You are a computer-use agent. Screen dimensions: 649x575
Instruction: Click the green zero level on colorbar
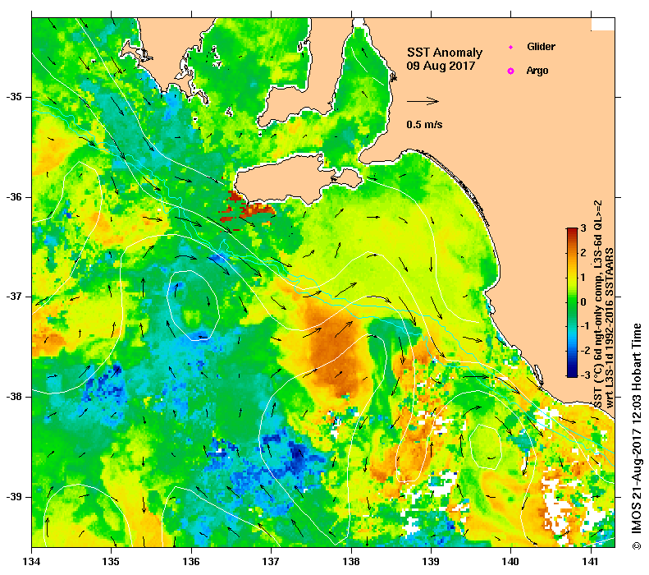click(572, 302)
